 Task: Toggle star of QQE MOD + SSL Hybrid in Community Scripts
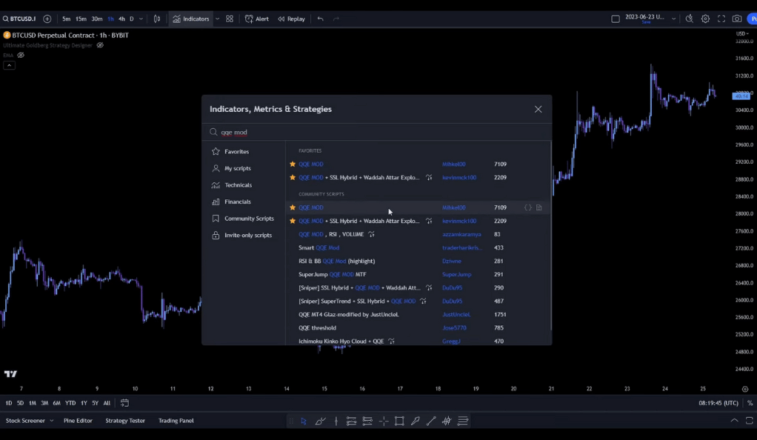click(x=292, y=221)
